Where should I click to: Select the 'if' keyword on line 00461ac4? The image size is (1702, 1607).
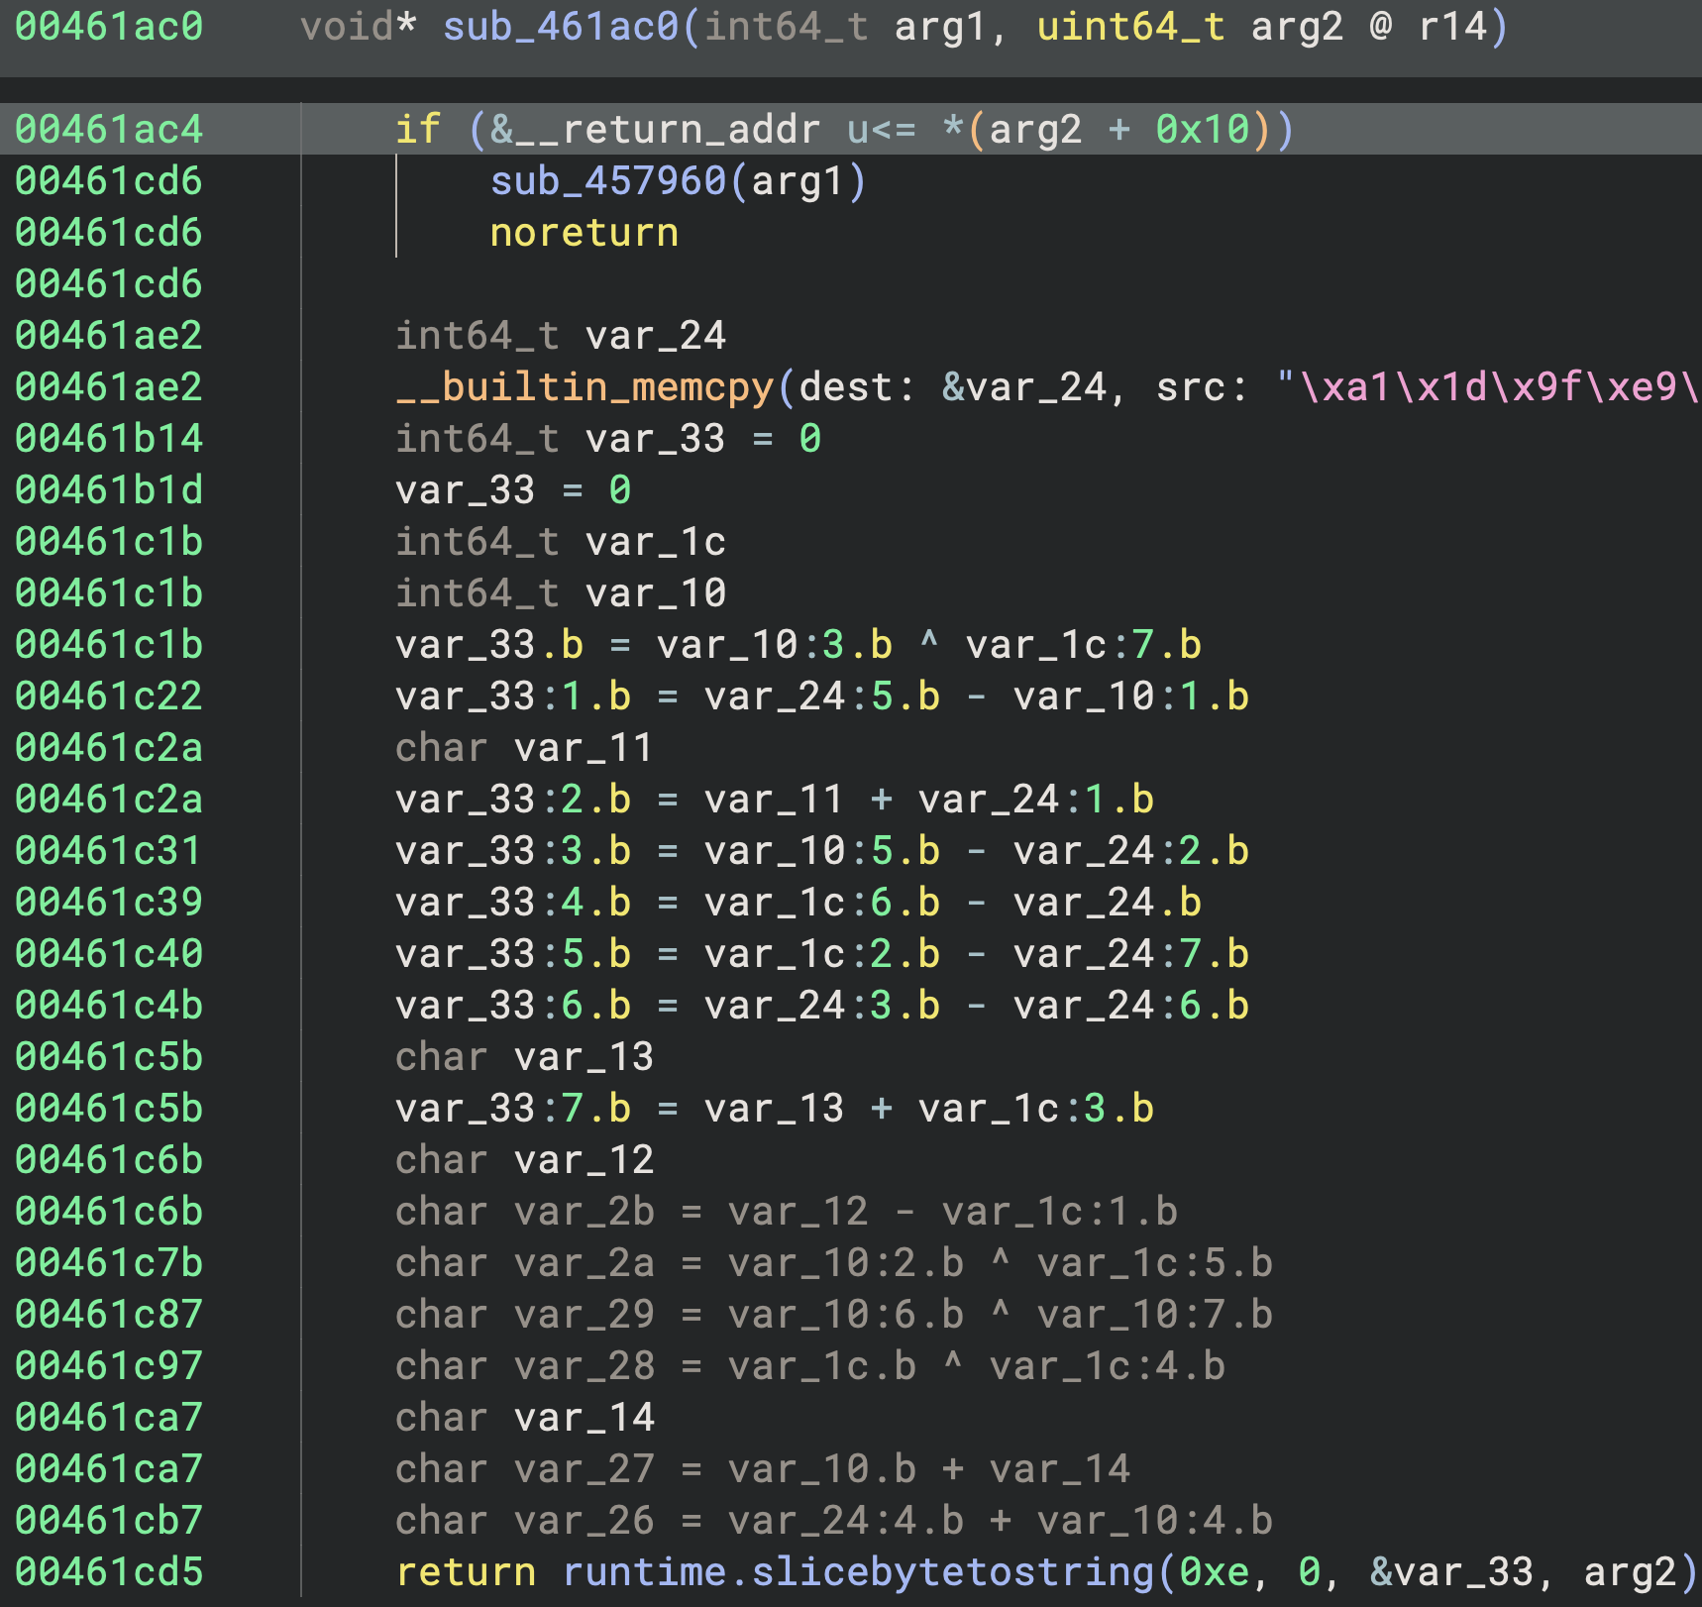(x=418, y=130)
